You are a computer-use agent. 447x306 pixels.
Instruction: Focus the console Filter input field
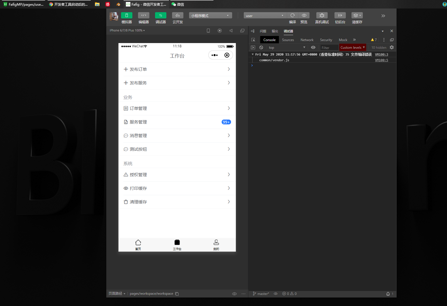coord(330,48)
